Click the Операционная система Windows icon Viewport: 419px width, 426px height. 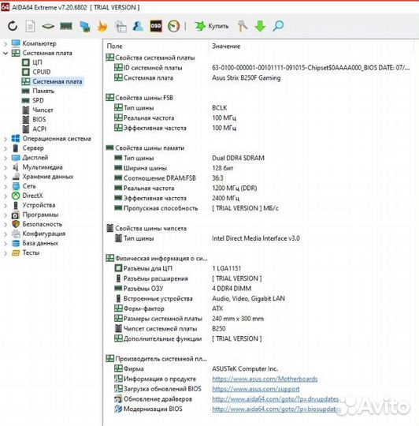pos(16,139)
